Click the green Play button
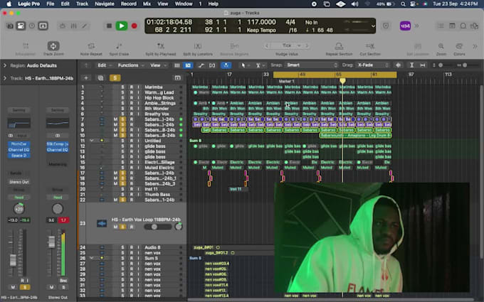 pos(121,26)
